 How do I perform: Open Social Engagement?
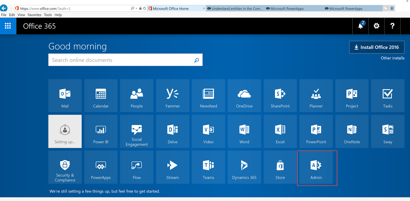(137, 131)
